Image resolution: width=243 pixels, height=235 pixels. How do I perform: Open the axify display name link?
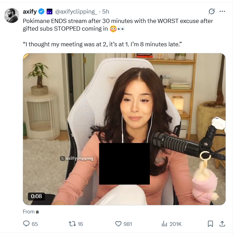(30, 11)
